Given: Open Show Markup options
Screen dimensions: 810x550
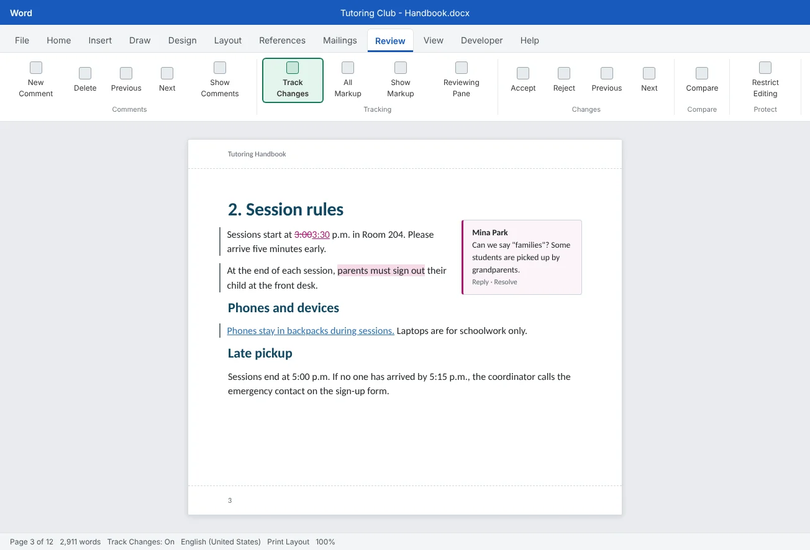Looking at the screenshot, I should [x=401, y=80].
